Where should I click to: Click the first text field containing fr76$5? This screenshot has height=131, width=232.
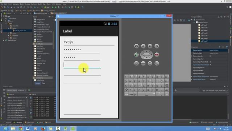click(89, 42)
